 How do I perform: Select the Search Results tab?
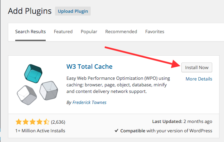coord(30,31)
